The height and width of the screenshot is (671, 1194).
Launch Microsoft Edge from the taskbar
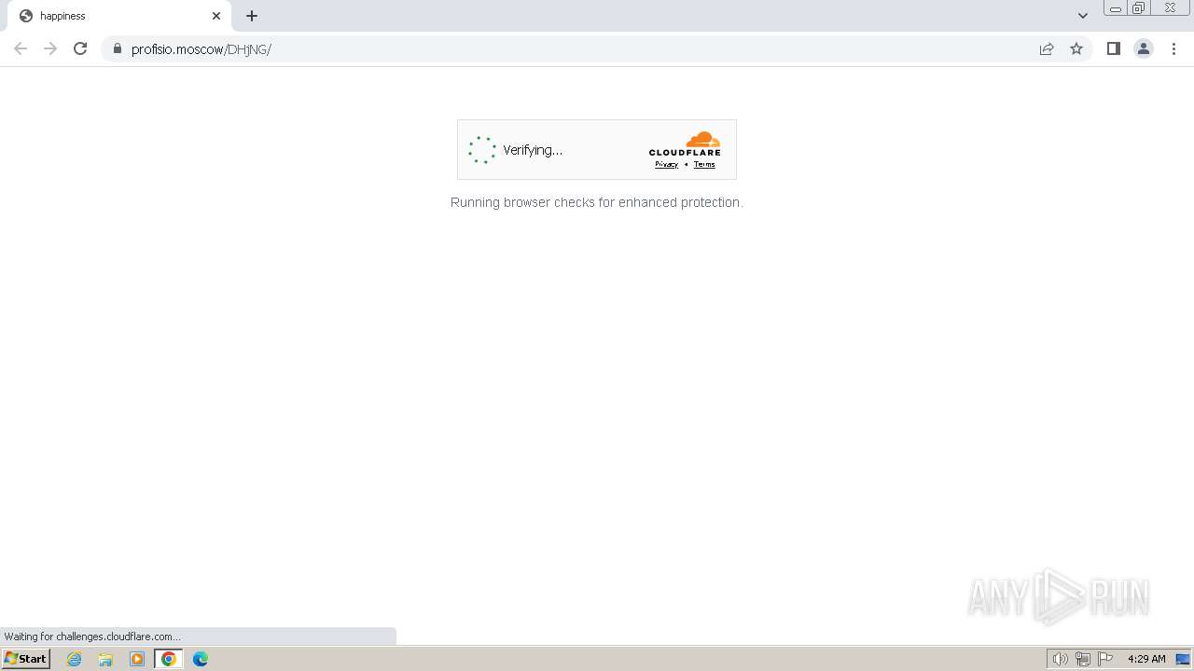[201, 659]
